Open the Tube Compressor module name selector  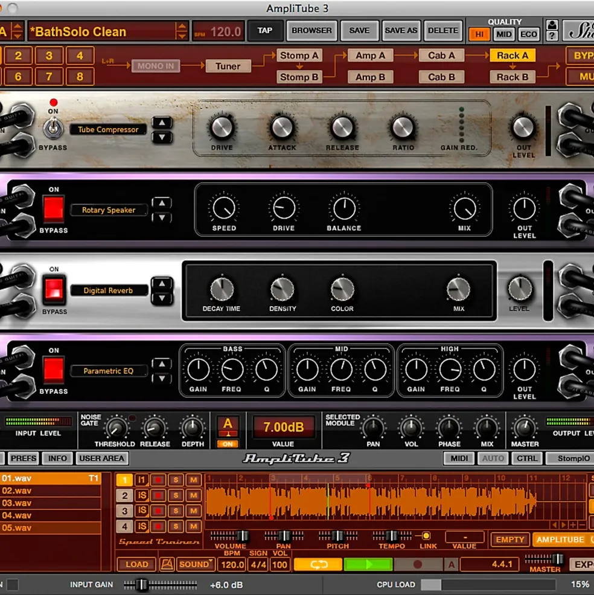point(108,129)
